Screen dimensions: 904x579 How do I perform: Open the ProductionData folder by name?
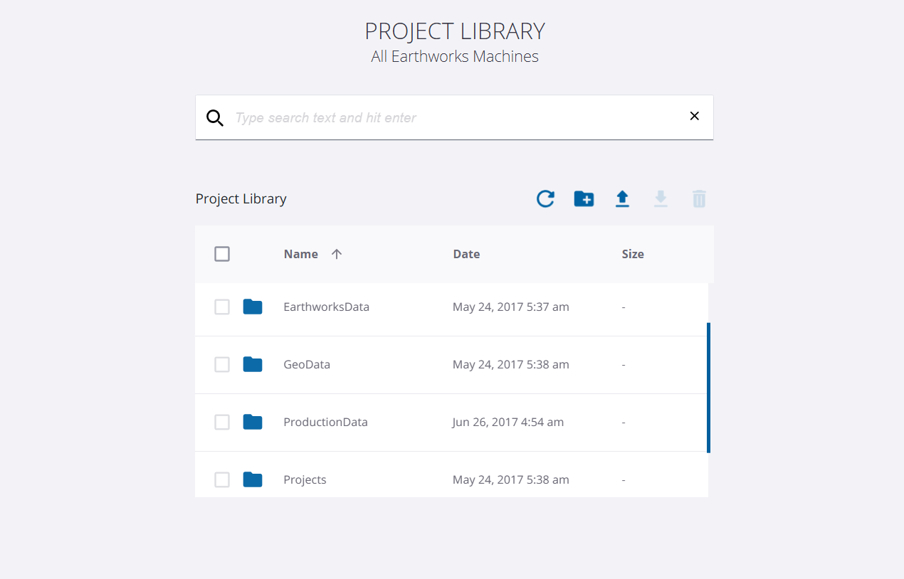pos(325,423)
